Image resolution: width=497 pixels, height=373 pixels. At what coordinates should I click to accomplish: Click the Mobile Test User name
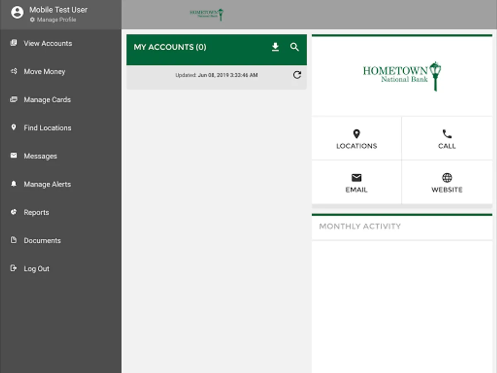pyautogui.click(x=58, y=10)
